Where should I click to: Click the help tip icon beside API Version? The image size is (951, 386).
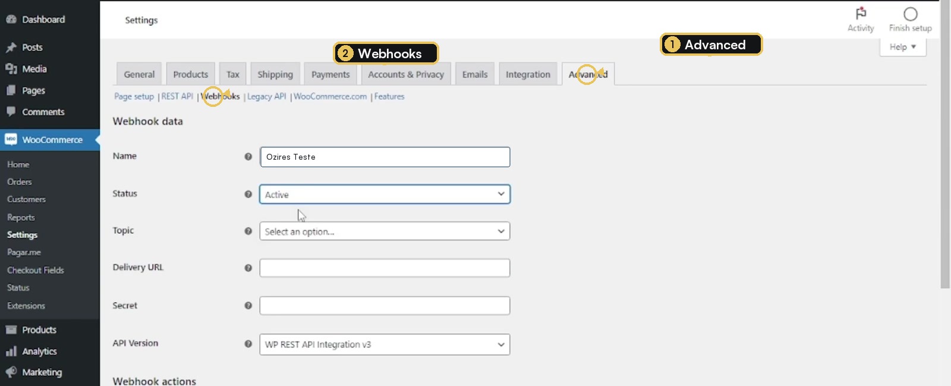(248, 344)
